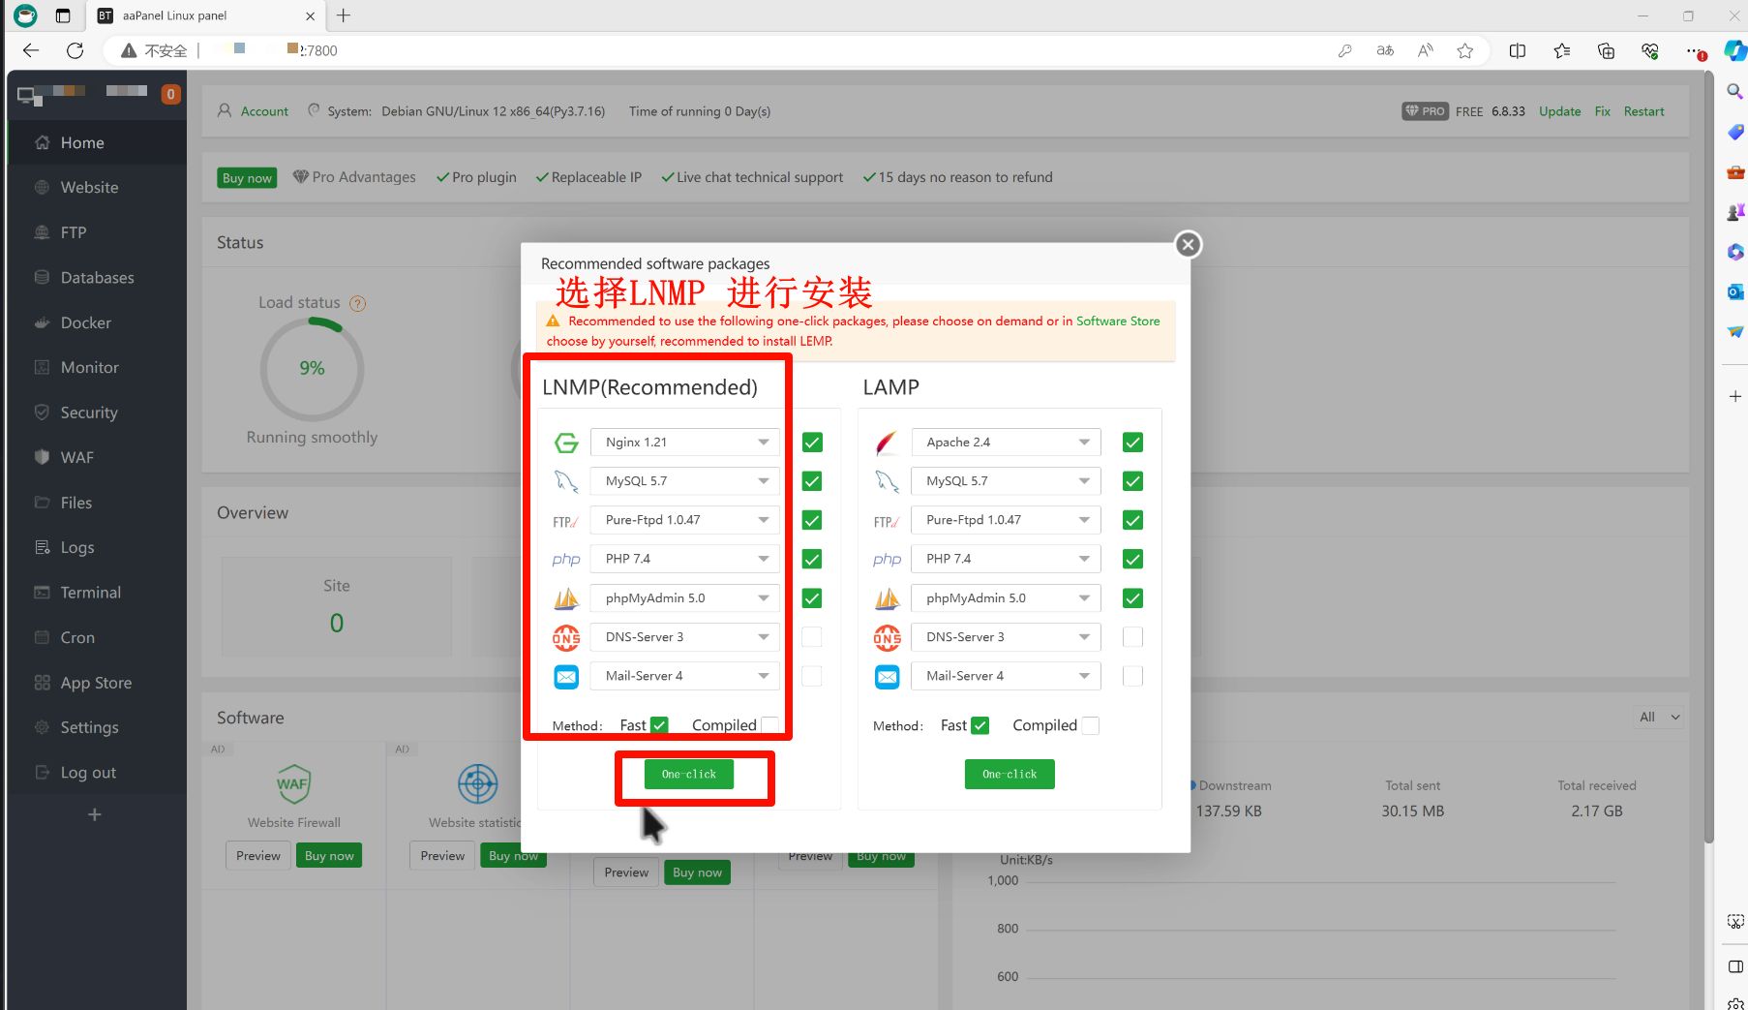The image size is (1748, 1010).
Task: Open Apache 2.4 version dropdown
Action: tap(1006, 443)
